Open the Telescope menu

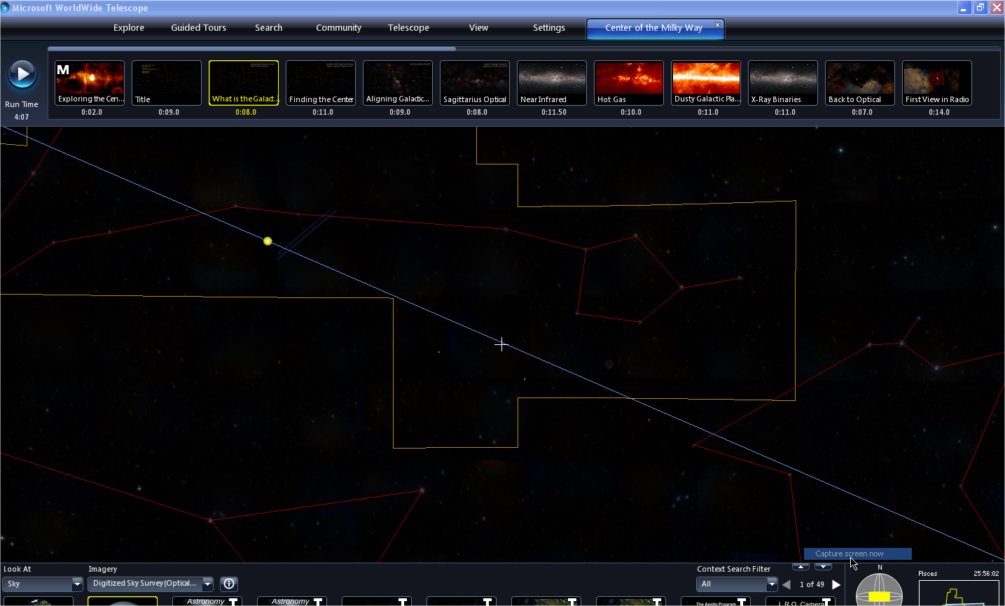(x=409, y=28)
